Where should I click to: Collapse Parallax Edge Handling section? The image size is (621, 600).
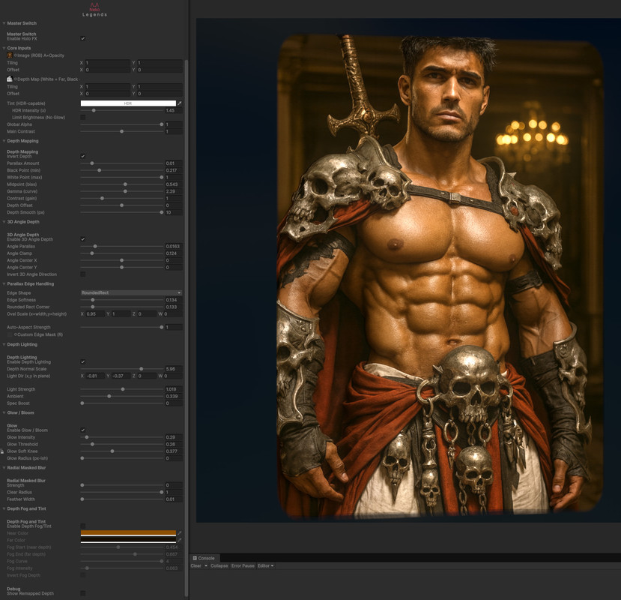[4, 284]
